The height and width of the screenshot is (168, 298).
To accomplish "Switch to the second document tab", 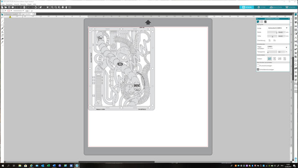I will click(26, 14).
